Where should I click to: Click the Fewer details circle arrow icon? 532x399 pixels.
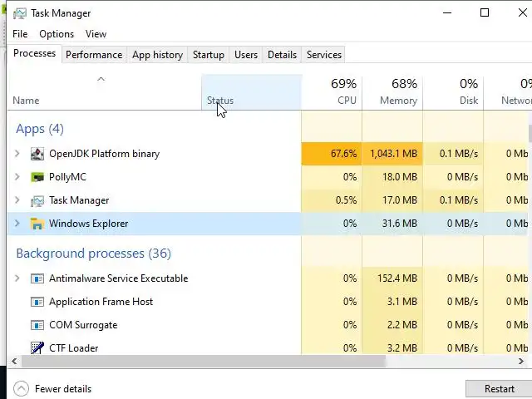point(21,389)
